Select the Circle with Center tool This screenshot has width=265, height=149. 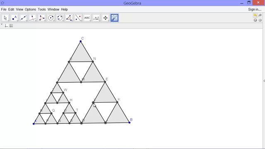(x=51, y=18)
